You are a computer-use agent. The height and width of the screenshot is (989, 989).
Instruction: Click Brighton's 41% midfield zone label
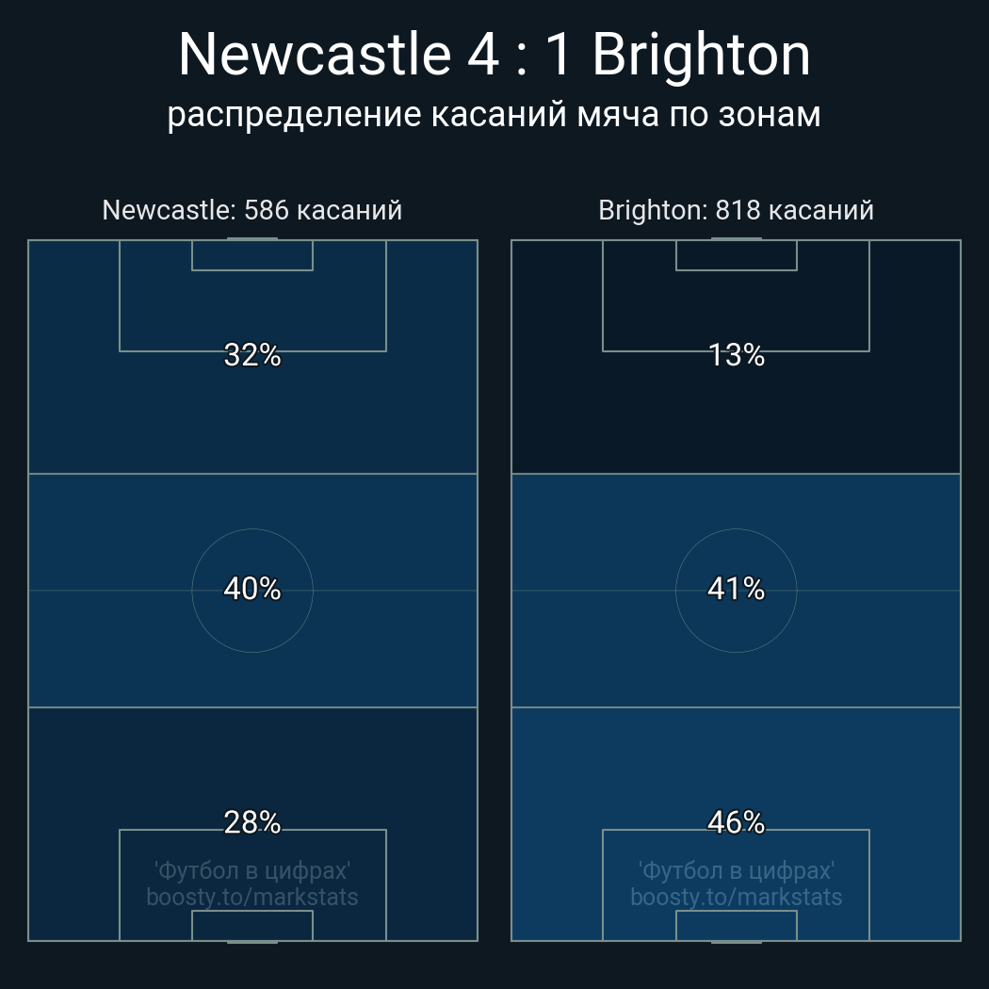point(736,589)
